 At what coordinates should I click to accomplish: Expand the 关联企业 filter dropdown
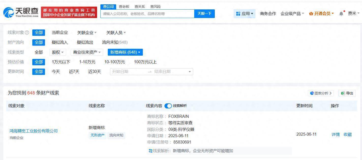(87, 33)
